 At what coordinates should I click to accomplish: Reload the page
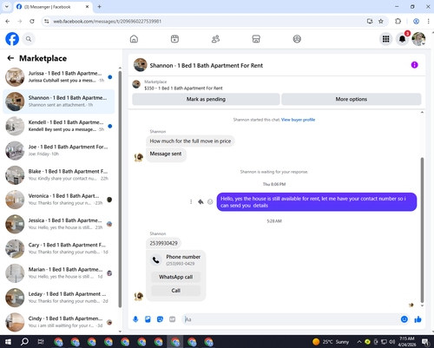click(x=32, y=21)
